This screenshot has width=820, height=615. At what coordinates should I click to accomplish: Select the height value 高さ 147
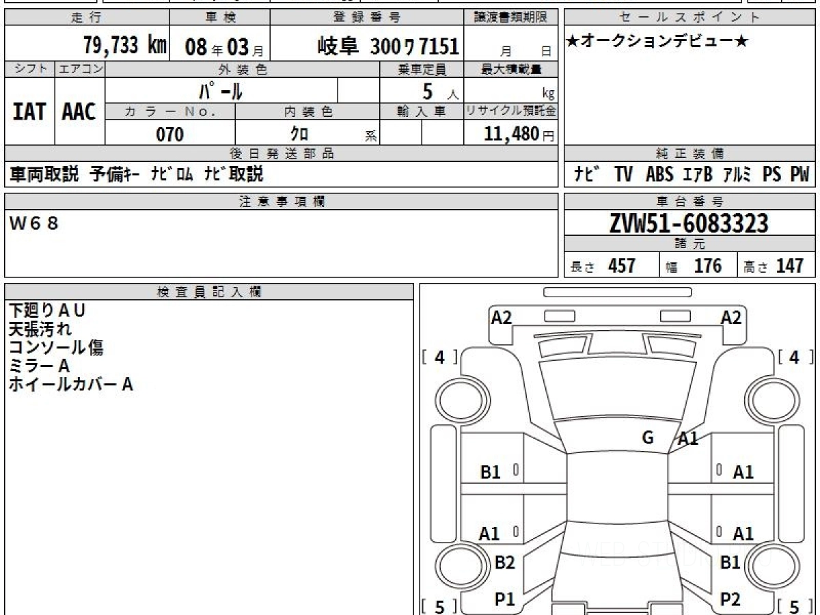pyautogui.click(x=774, y=266)
